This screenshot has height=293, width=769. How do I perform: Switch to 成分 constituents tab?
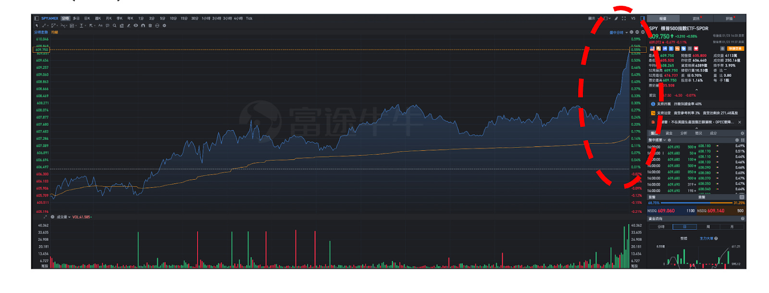pos(713,133)
